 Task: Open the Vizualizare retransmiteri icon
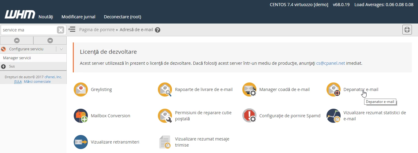(x=81, y=142)
